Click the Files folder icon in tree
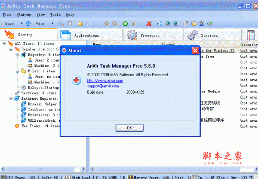The height and width of the screenshot is (179, 258). click(x=24, y=71)
